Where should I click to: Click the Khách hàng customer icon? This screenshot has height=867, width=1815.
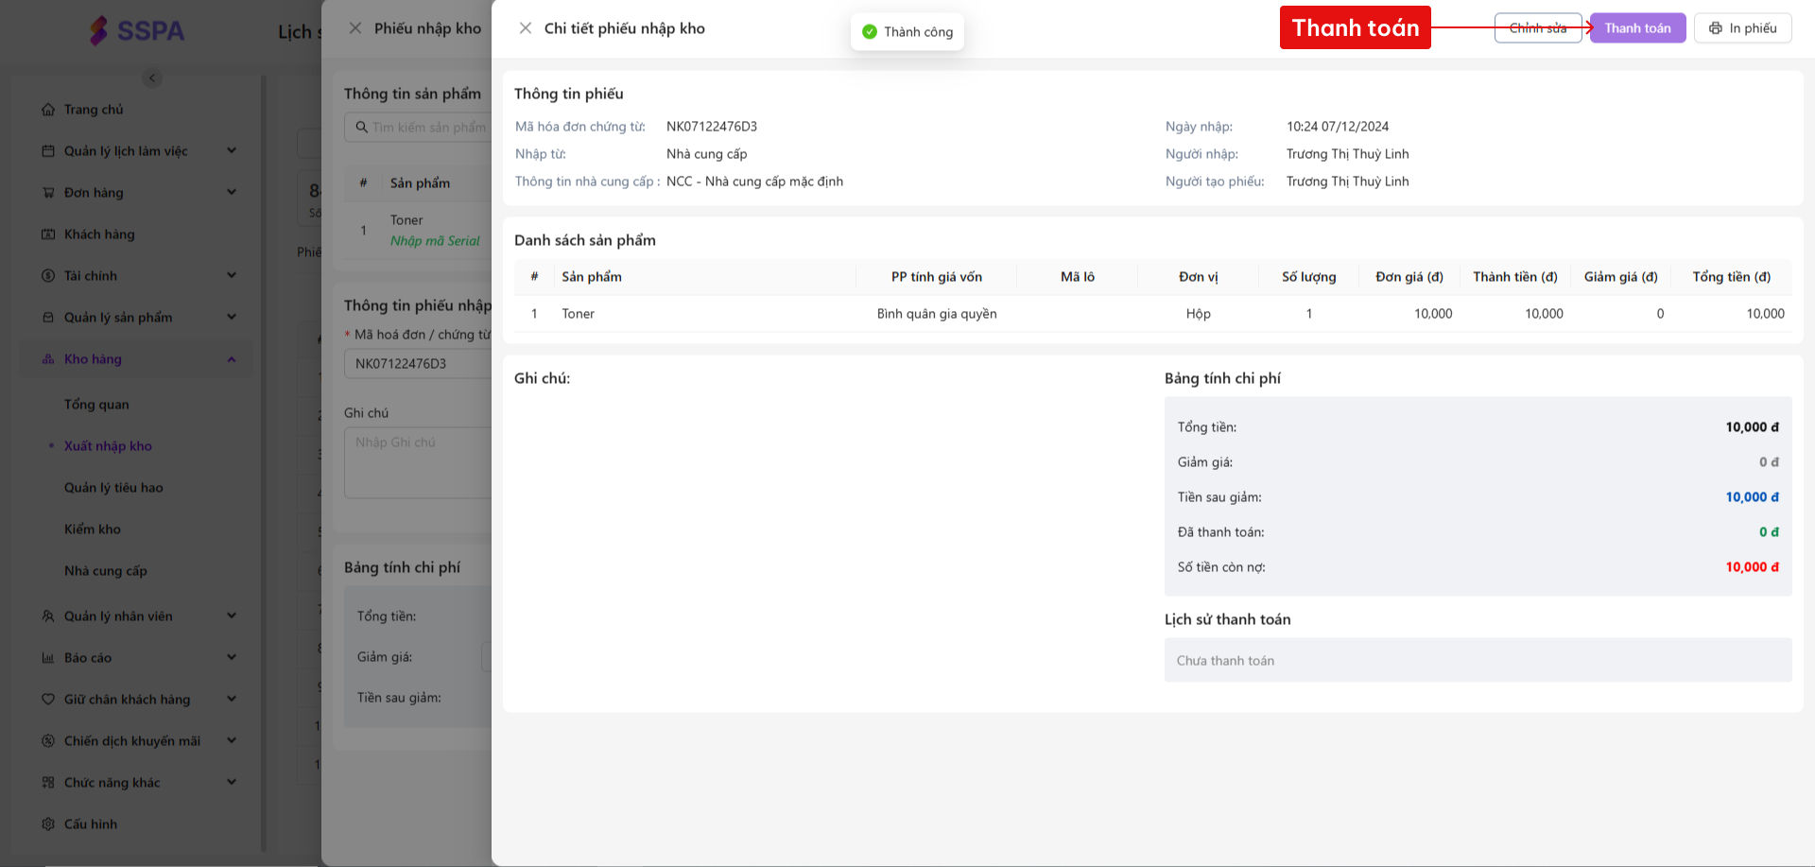click(48, 234)
